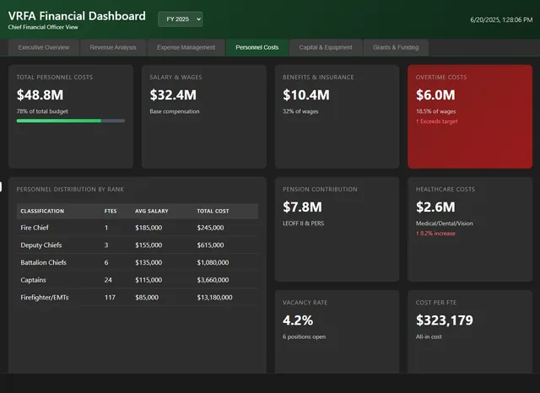The image size is (540, 393).
Task: Click the Fire Chief $245,000 total cost
Action: tap(210, 228)
